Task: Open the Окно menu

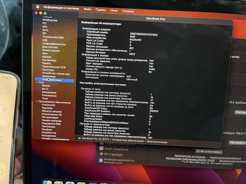Action: (x=114, y=11)
